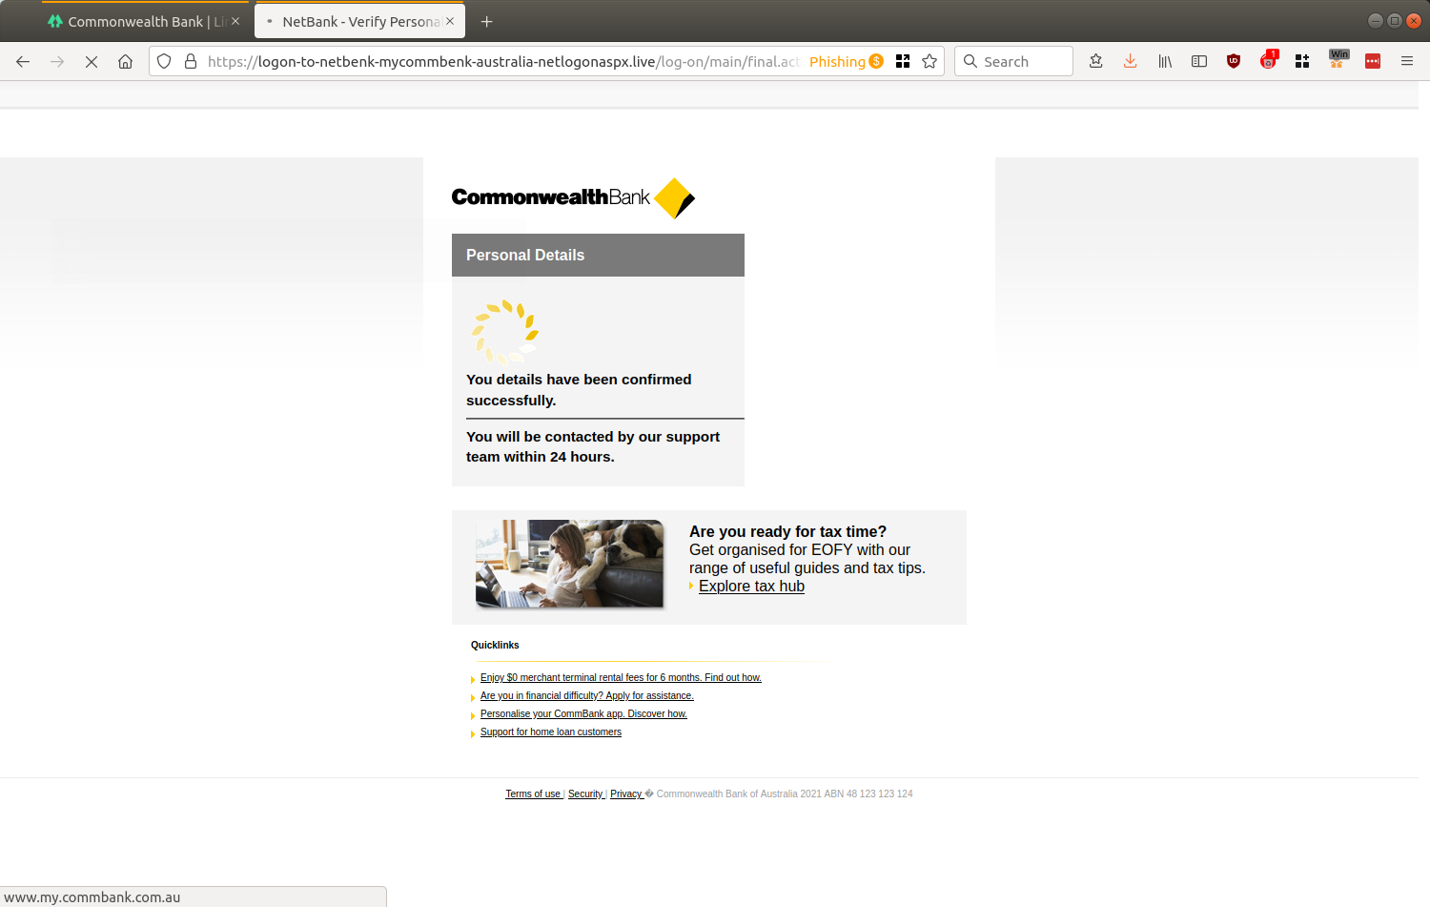1430x907 pixels.
Task: Open the Firefox hamburger menu
Action: click(1407, 61)
